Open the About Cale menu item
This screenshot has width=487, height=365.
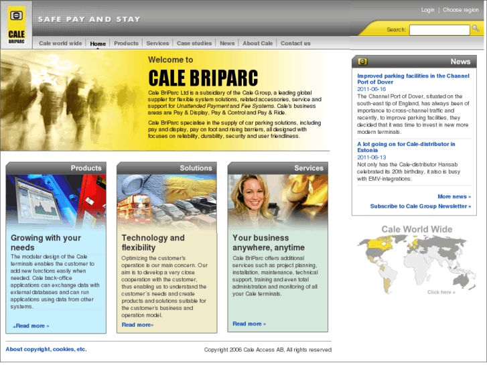[257, 43]
